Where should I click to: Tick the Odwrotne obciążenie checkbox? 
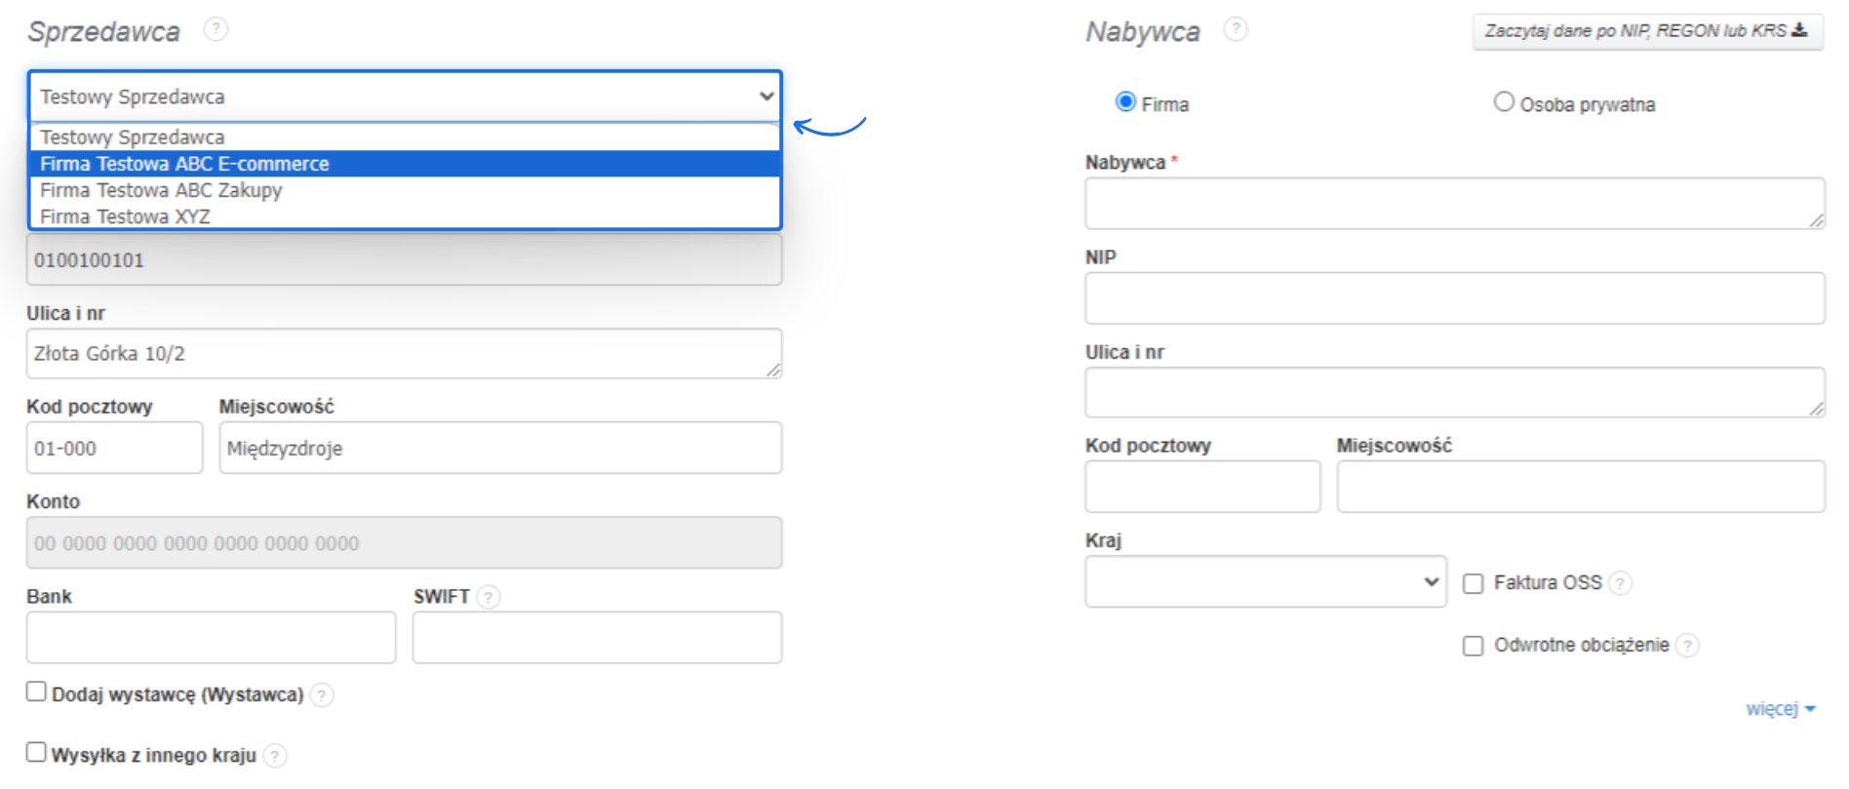click(1474, 646)
